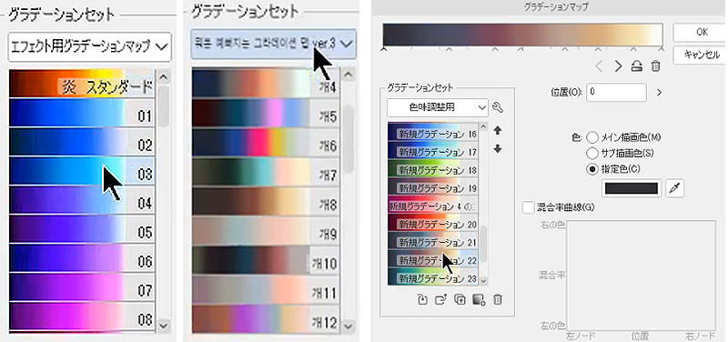Select gradient 개5 in middle list
Image resolution: width=728 pixels, height=342 pixels.
click(x=266, y=113)
